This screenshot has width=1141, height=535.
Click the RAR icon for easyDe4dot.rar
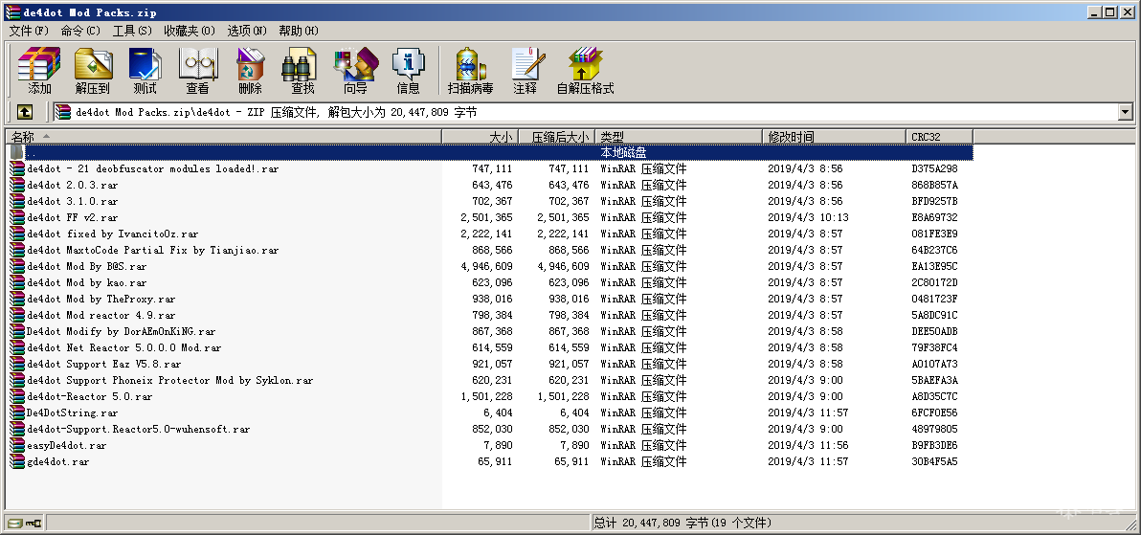point(16,445)
